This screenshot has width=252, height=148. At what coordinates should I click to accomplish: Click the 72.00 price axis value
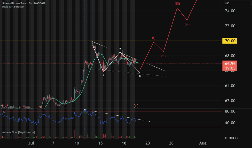click(x=230, y=26)
